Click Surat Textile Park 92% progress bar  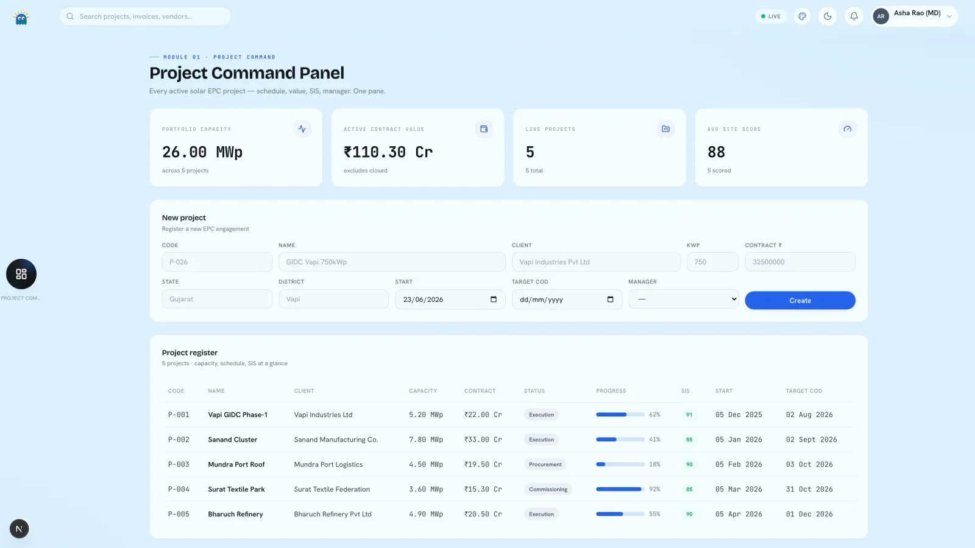620,490
